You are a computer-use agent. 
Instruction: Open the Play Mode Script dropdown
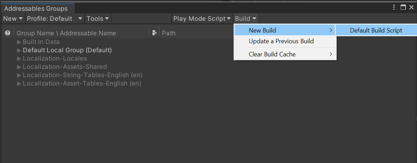pyautogui.click(x=202, y=19)
